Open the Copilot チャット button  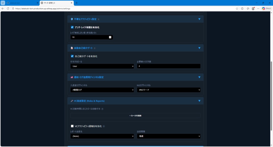coord(267,9)
